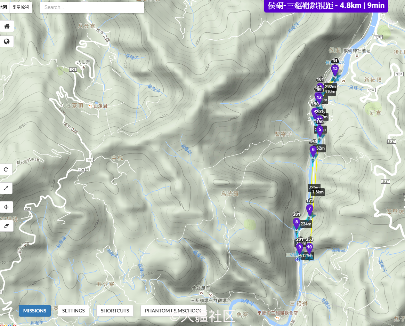Click waypoint marker 8
Viewport: 405px width, 326px height.
296,223
